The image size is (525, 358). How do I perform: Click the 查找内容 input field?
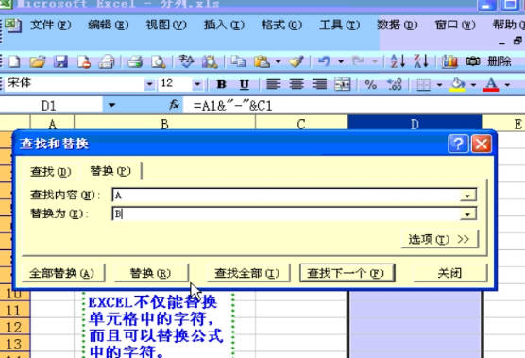coord(286,196)
